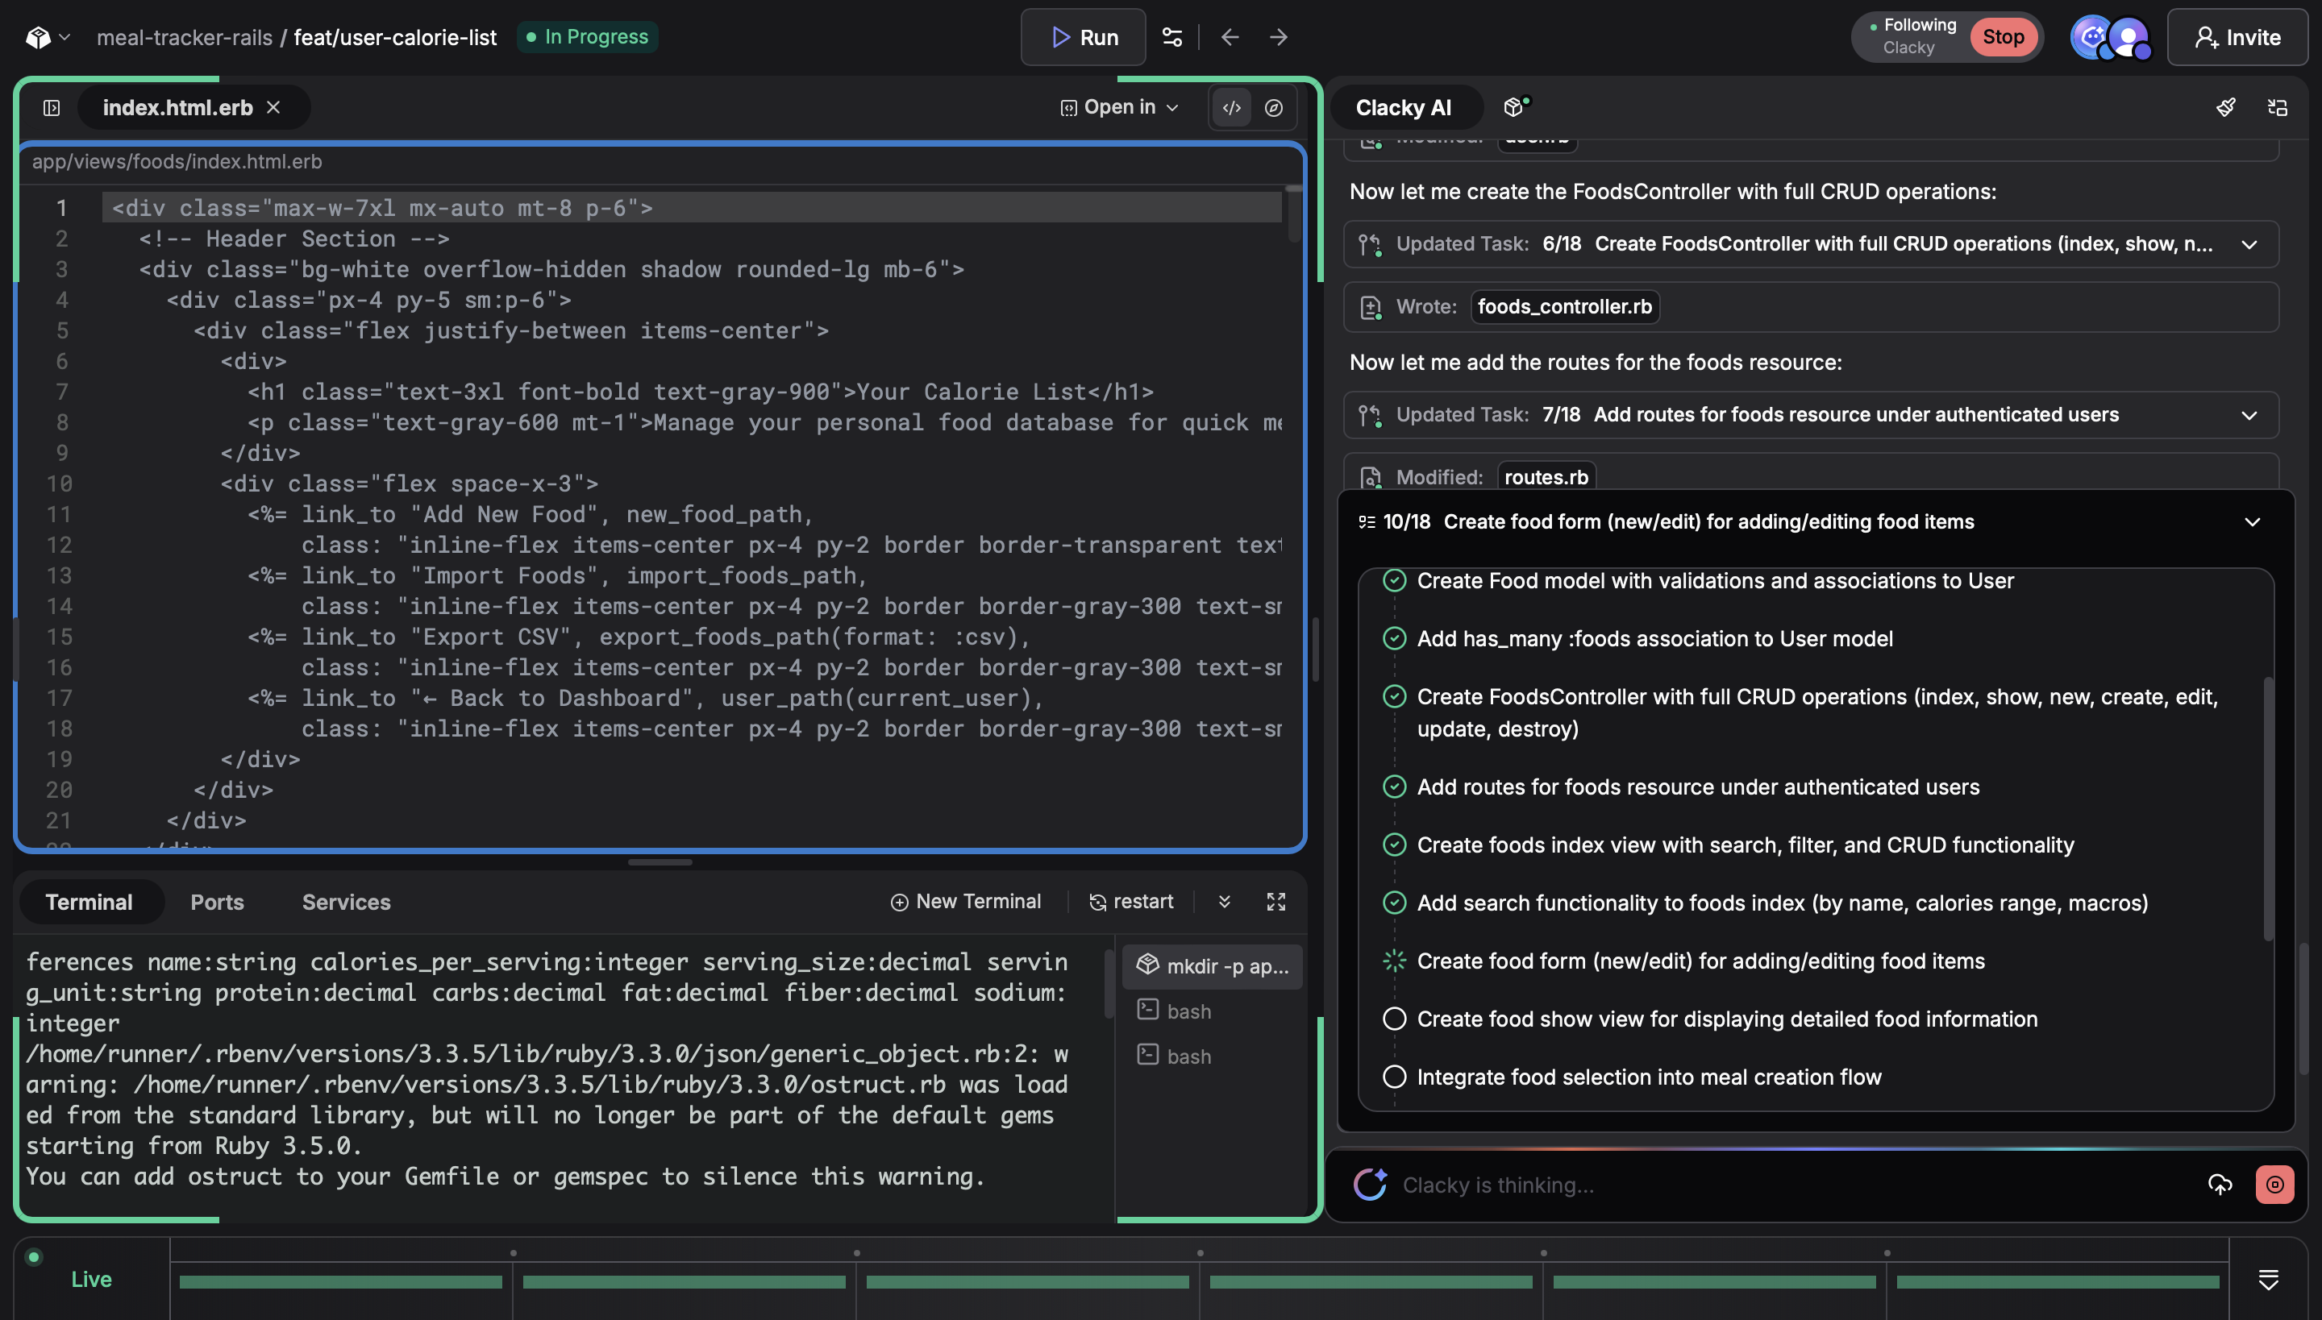Select the 'mkdir -p ap...' terminal session
Viewport: 2322px width, 1320px height.
click(1212, 966)
